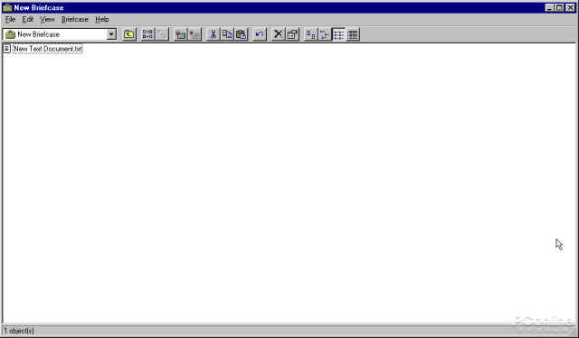Open the Help menu
Screen dimensions: 579x338
coord(102,19)
